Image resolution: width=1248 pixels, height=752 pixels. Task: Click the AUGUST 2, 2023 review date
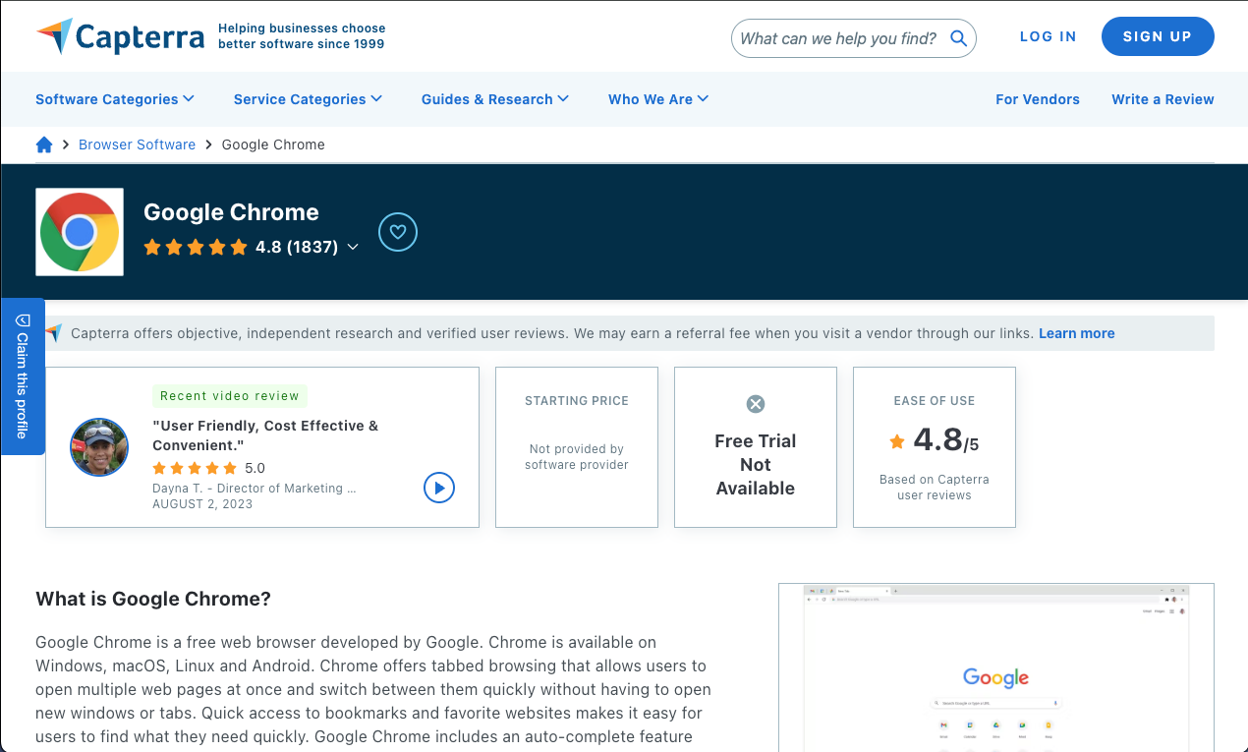point(202,504)
